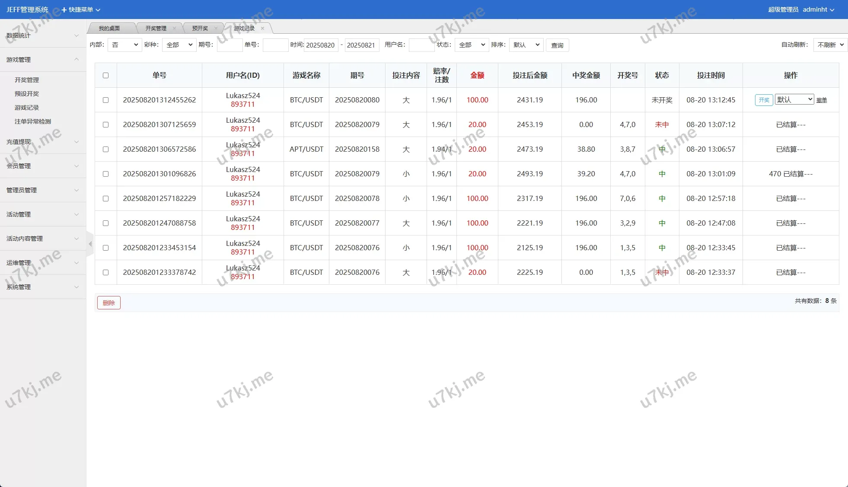Close the 游戏记录 tab with its X
This screenshot has height=487, width=848.
(262, 29)
